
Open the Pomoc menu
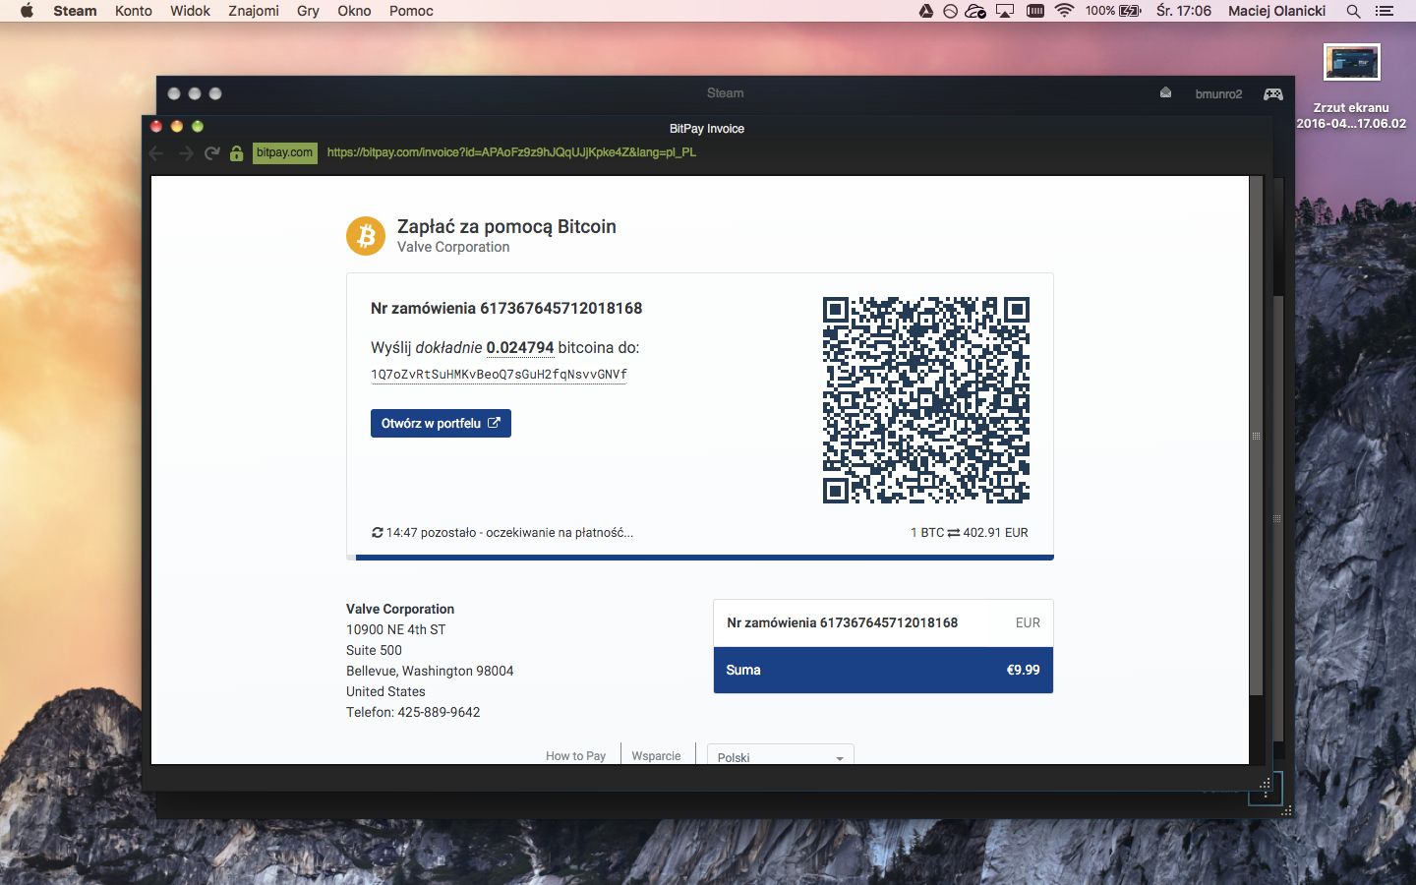[x=411, y=11]
